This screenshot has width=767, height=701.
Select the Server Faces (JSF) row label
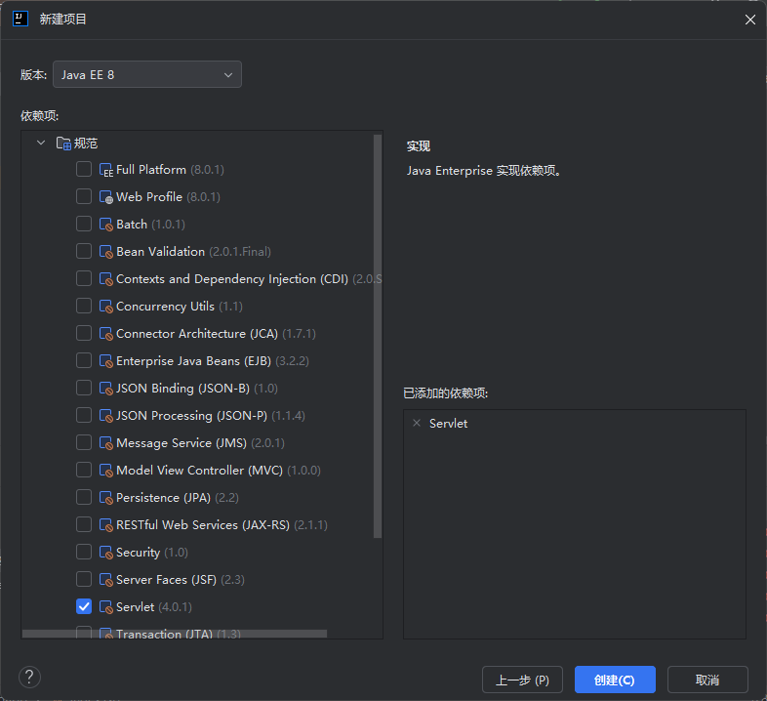[180, 580]
